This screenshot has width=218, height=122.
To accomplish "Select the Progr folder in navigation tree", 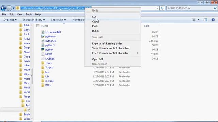I will [25, 97].
